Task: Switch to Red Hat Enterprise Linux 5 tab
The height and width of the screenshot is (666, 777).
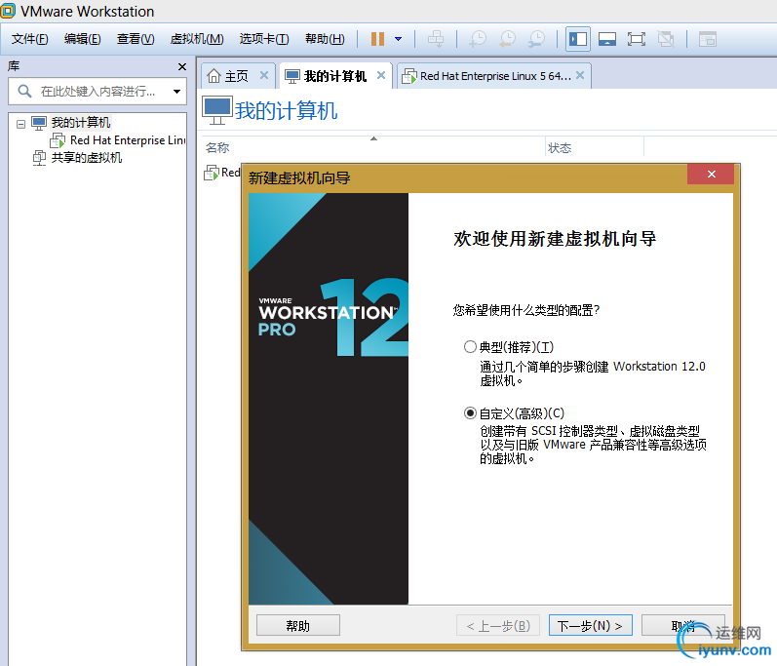Action: click(495, 76)
